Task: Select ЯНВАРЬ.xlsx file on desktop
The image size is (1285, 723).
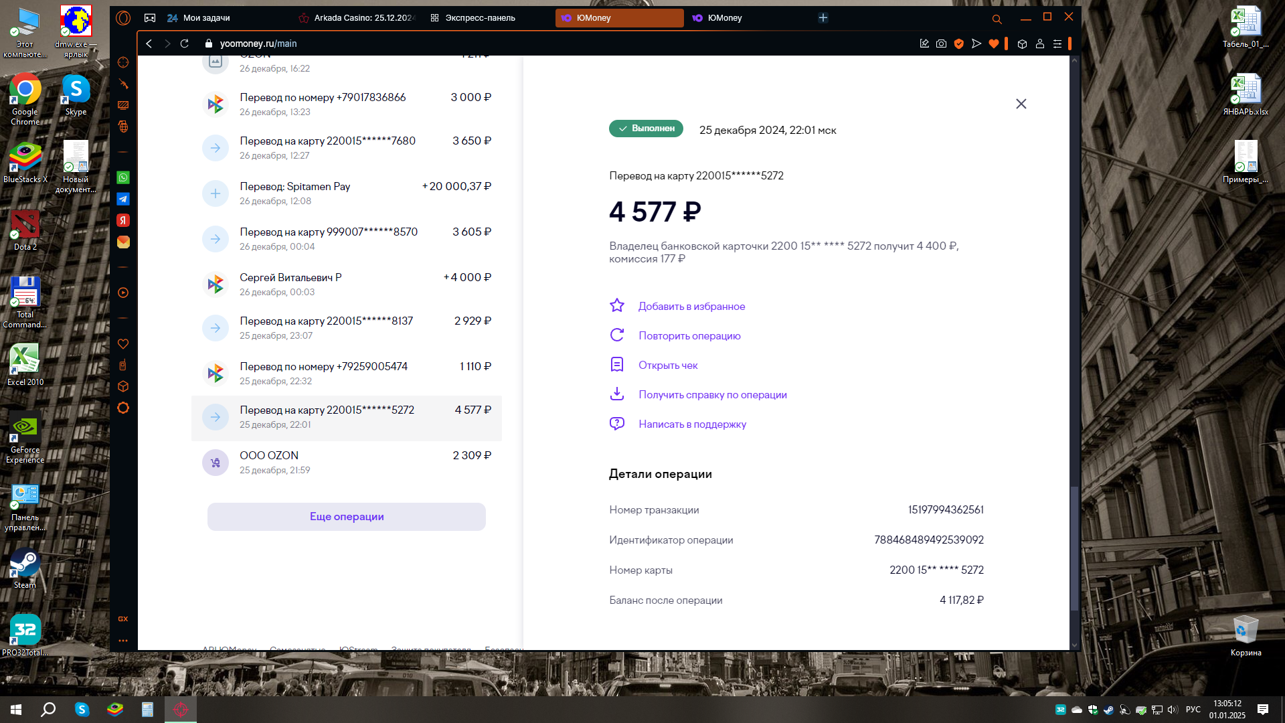Action: (x=1246, y=95)
